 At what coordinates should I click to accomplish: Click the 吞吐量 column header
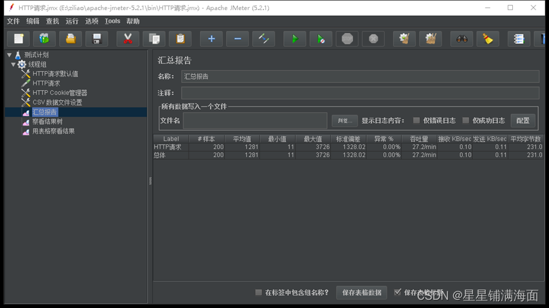[419, 139]
